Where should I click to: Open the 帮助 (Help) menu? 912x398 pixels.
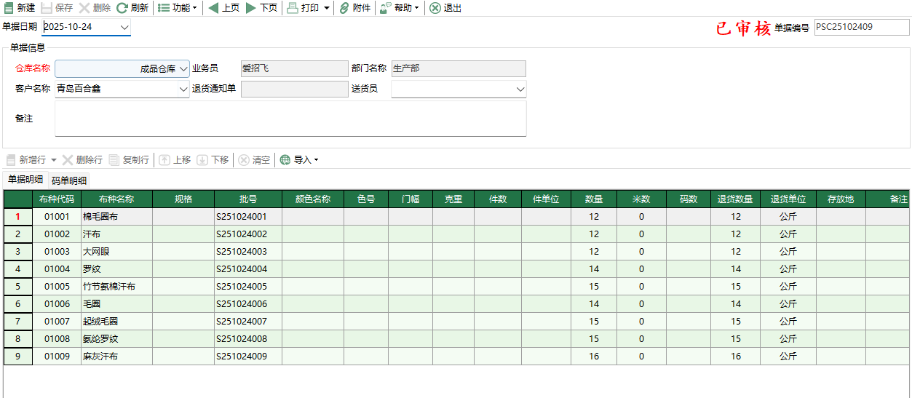click(x=399, y=8)
